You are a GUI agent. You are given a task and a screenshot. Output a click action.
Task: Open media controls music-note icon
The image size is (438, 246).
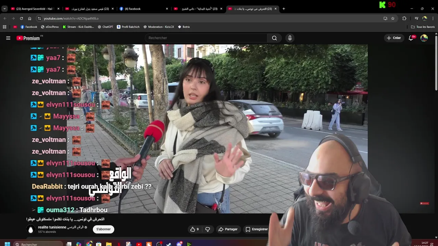(x=416, y=18)
